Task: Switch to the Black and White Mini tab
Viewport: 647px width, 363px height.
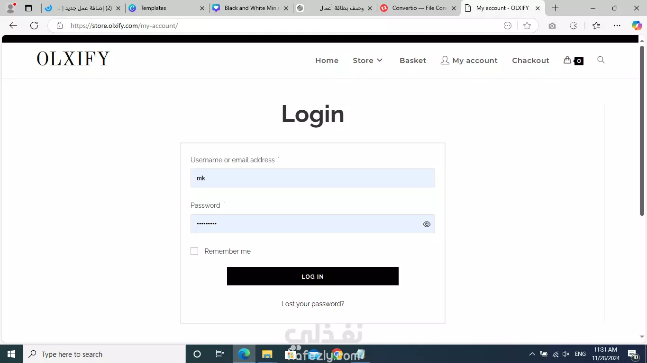Action: [x=250, y=8]
